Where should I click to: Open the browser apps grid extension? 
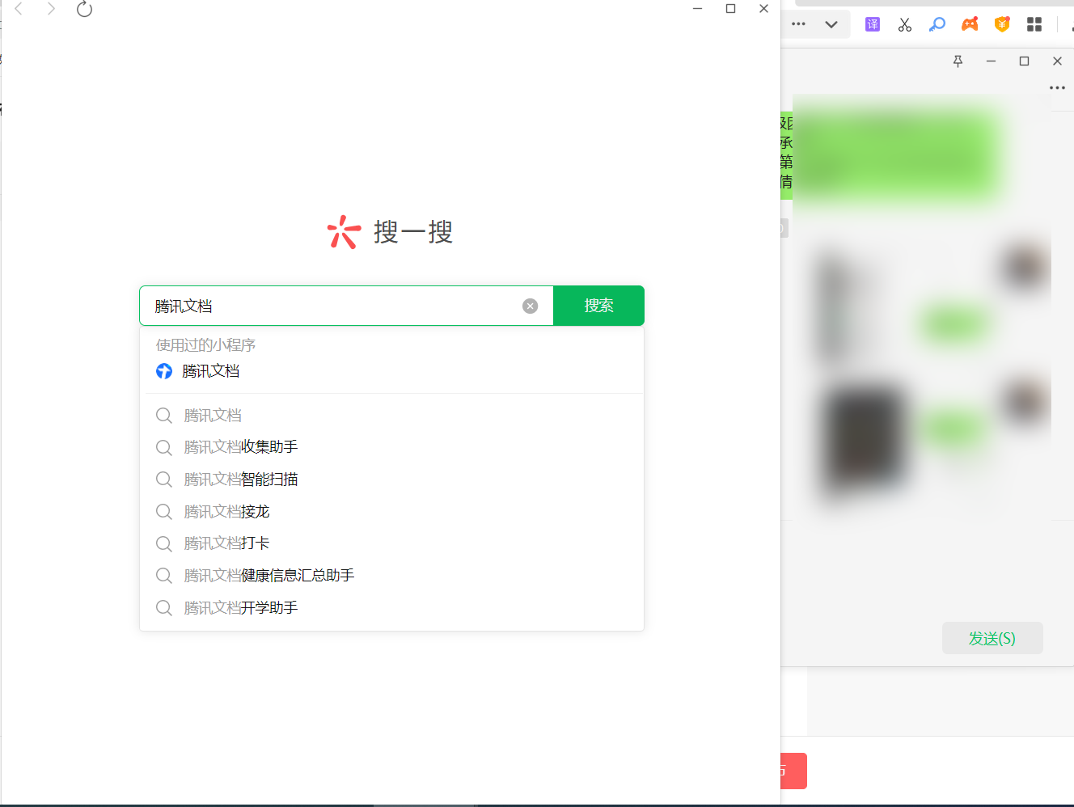point(1034,24)
